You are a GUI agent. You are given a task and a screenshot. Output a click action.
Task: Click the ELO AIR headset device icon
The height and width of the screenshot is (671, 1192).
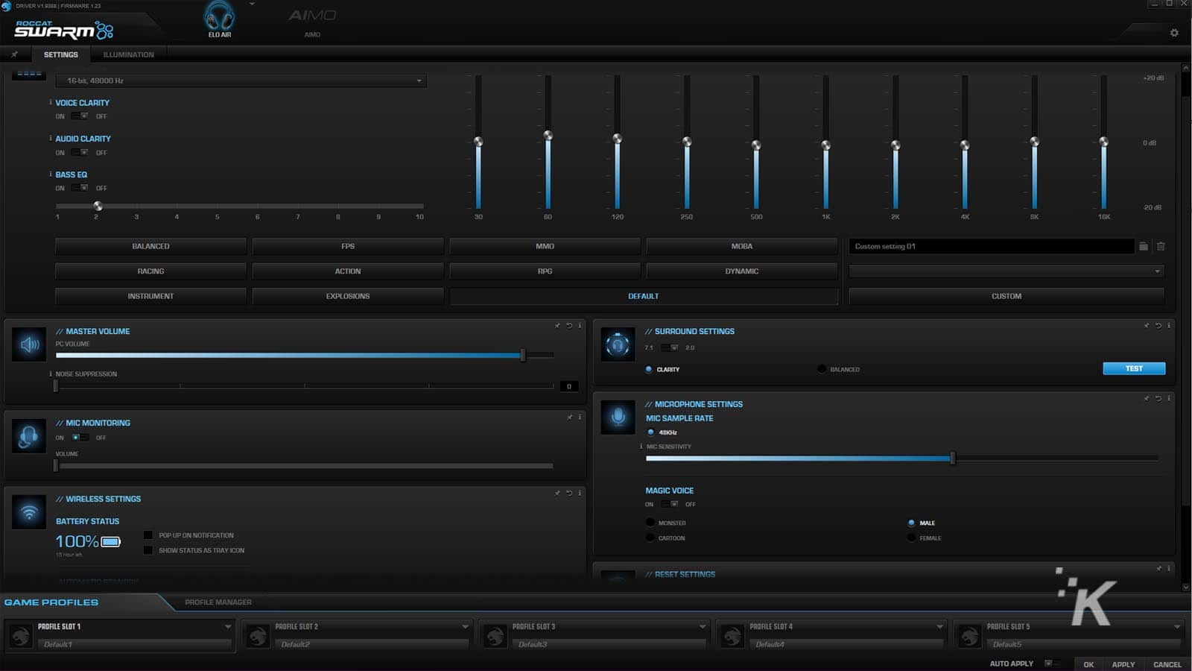[219, 16]
